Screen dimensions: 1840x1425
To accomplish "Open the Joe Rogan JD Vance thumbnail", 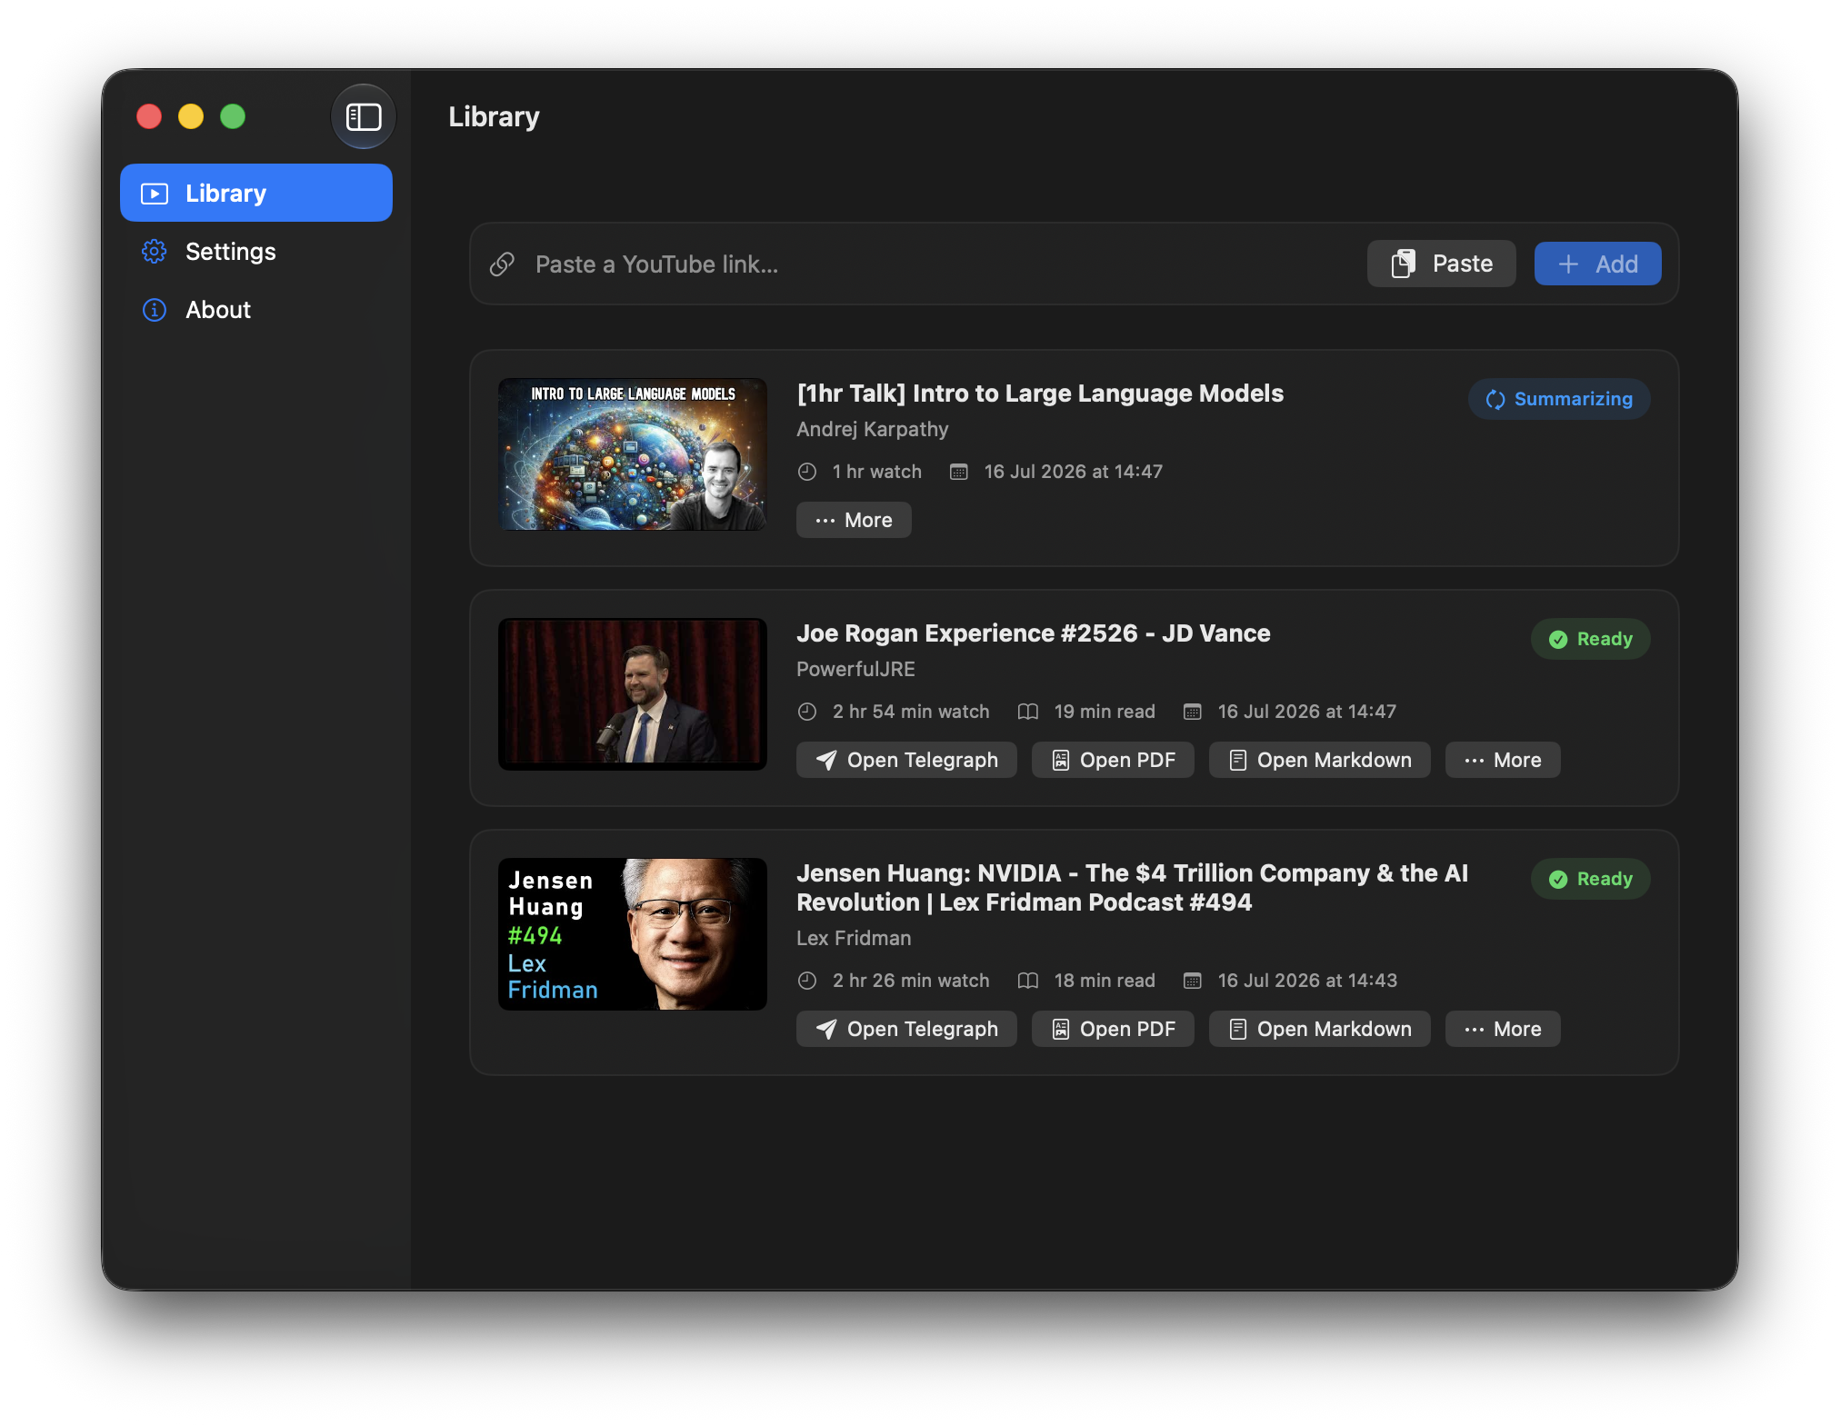I will (633, 694).
